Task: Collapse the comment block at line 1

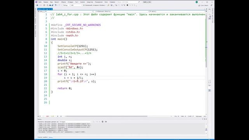Action: click(51, 14)
